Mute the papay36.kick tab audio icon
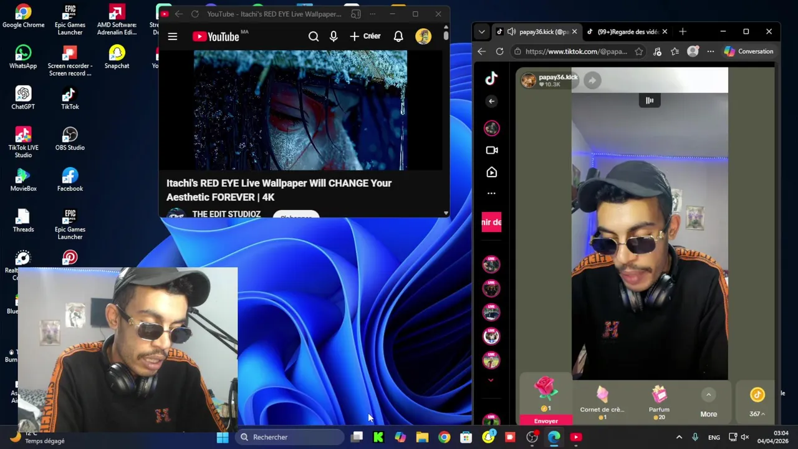This screenshot has width=798, height=449. pyautogui.click(x=511, y=32)
